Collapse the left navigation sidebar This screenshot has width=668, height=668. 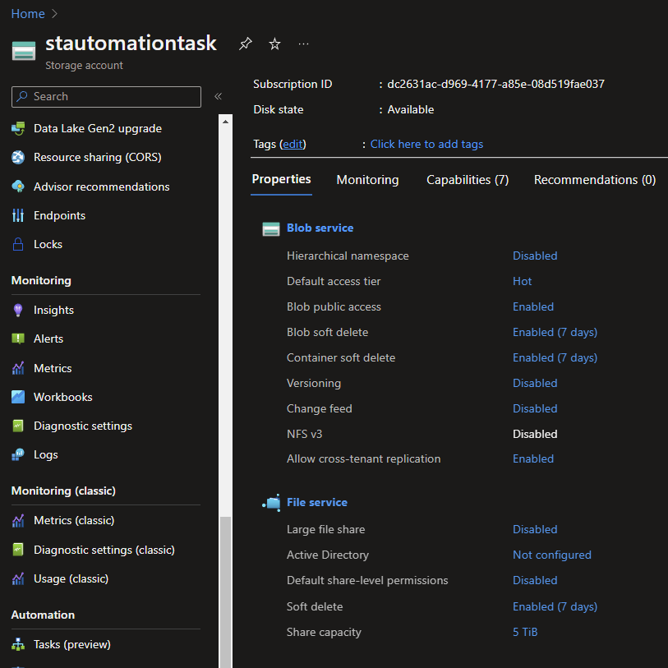[x=218, y=96]
